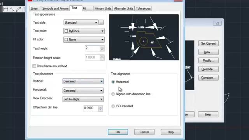This screenshot has width=249, height=140.
Task: Click Modify in Dimension Style Manager
Action: (x=209, y=61)
